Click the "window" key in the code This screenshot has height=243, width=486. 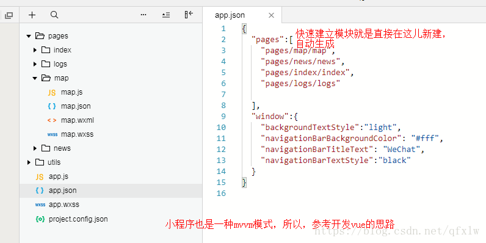(270, 117)
